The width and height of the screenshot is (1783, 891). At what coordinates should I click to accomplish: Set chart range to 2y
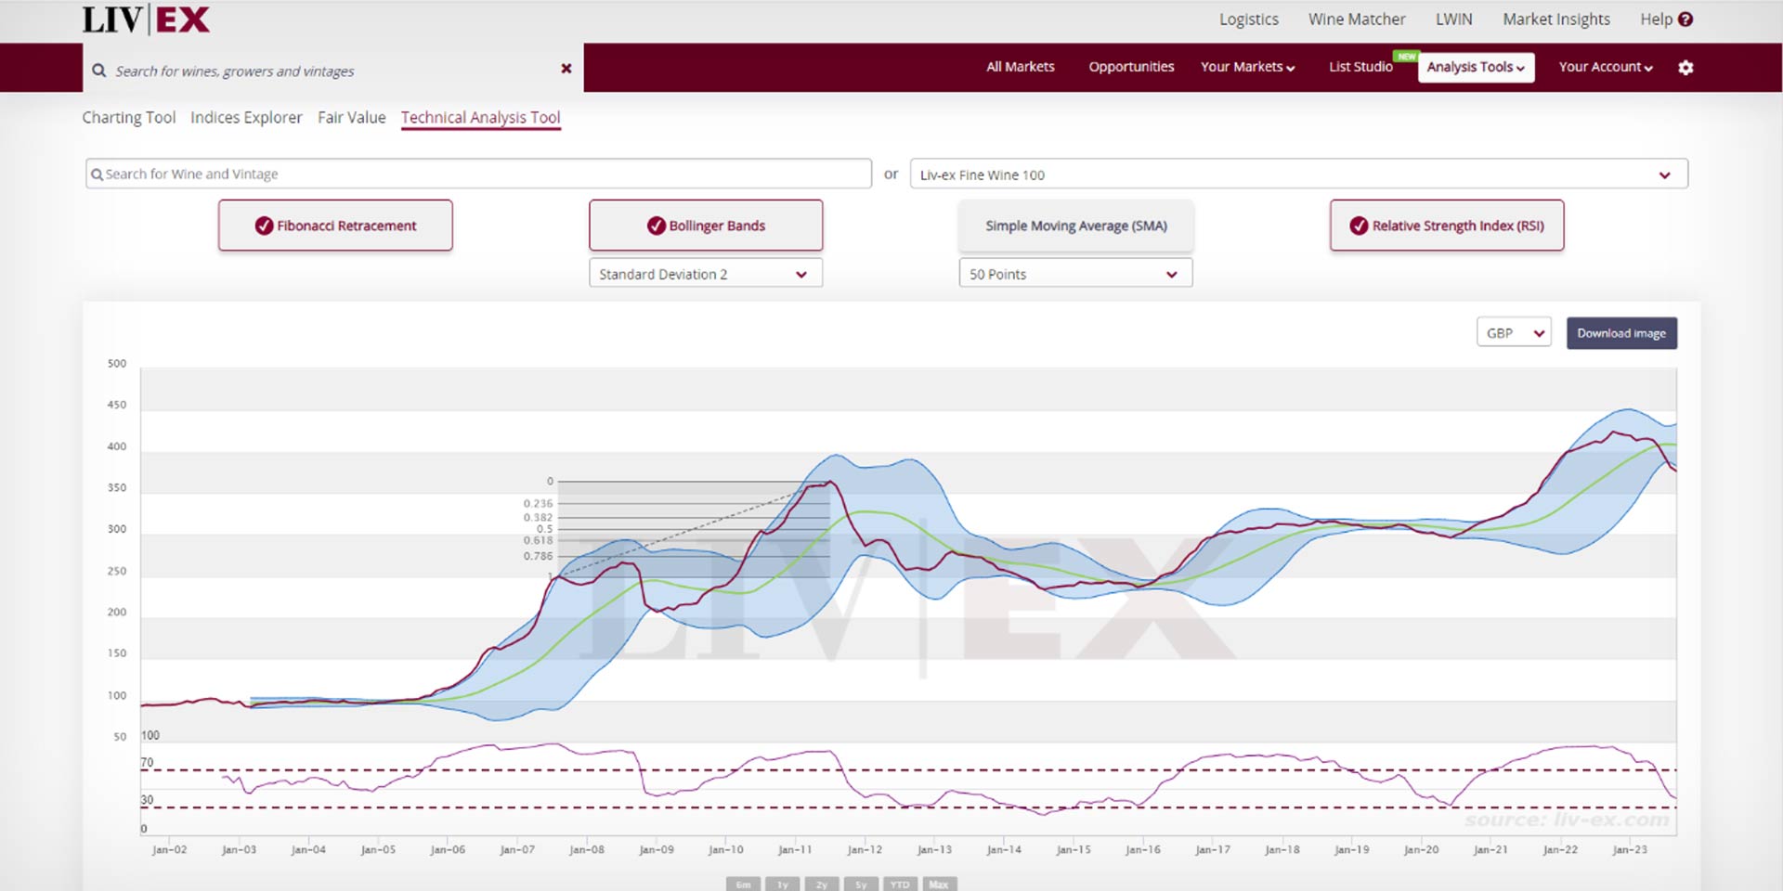pos(821,885)
